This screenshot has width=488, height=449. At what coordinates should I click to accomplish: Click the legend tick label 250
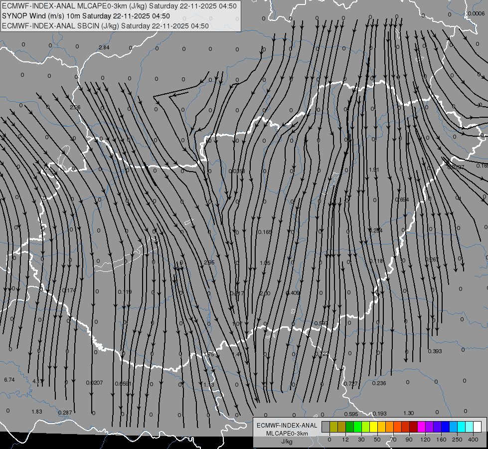[457, 440]
